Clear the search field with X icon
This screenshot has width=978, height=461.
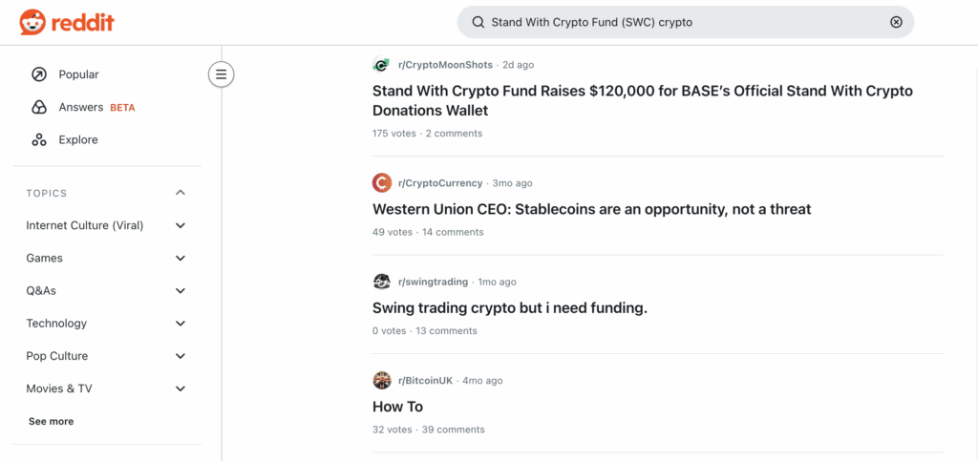(x=896, y=22)
